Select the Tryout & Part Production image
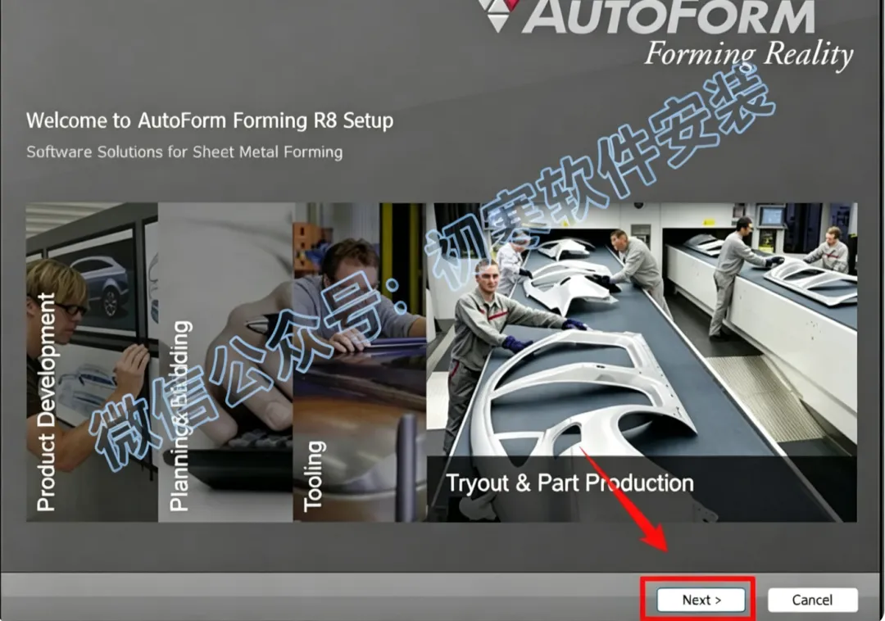This screenshot has width=885, height=621. pos(642,362)
